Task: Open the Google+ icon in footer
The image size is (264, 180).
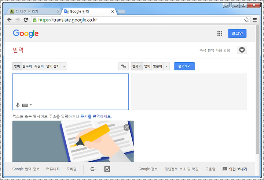Action: pos(93,169)
